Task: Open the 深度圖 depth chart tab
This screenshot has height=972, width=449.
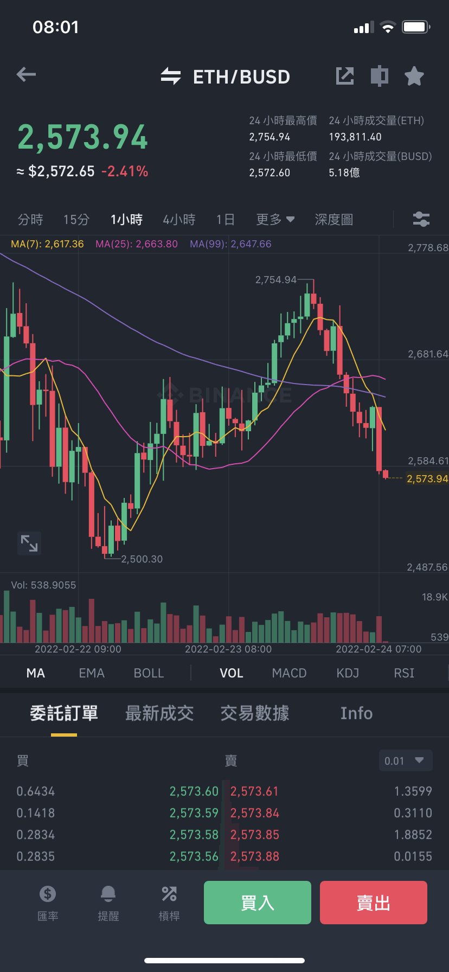Action: pyautogui.click(x=334, y=220)
